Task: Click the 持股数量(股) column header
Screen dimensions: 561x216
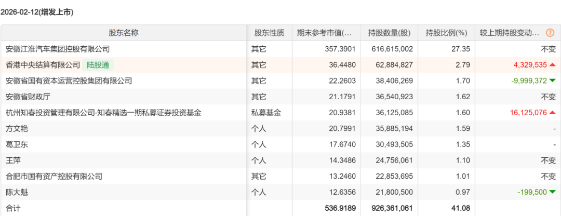Action: pos(389,33)
